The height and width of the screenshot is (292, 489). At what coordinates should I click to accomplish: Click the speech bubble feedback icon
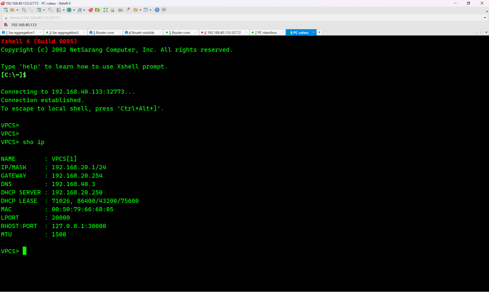(x=164, y=10)
